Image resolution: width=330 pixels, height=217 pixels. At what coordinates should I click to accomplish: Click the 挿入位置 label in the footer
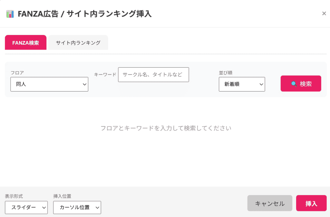(62, 196)
